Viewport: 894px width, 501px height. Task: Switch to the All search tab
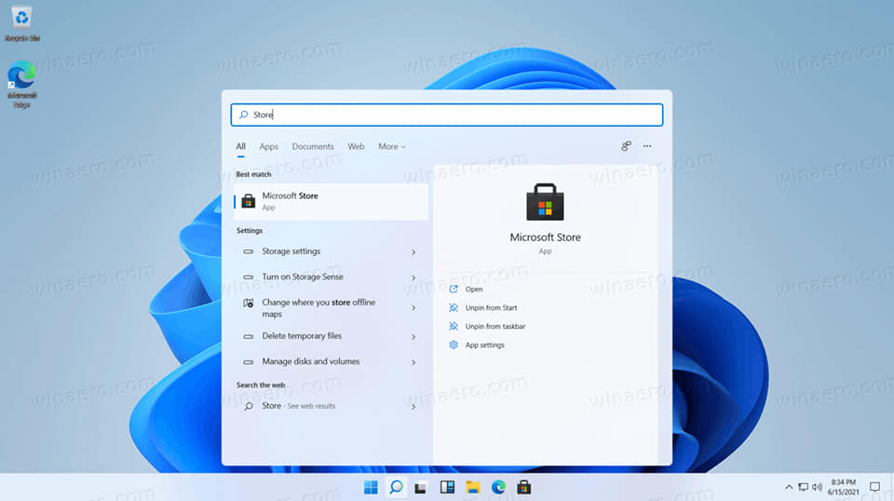point(241,146)
